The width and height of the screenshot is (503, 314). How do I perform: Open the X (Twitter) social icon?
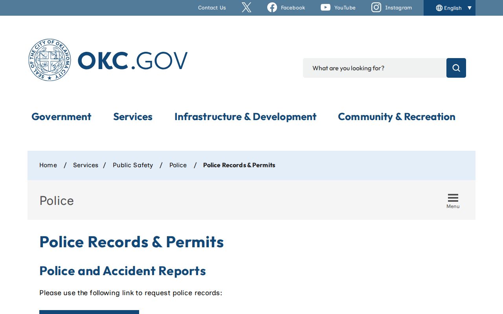[x=246, y=7]
